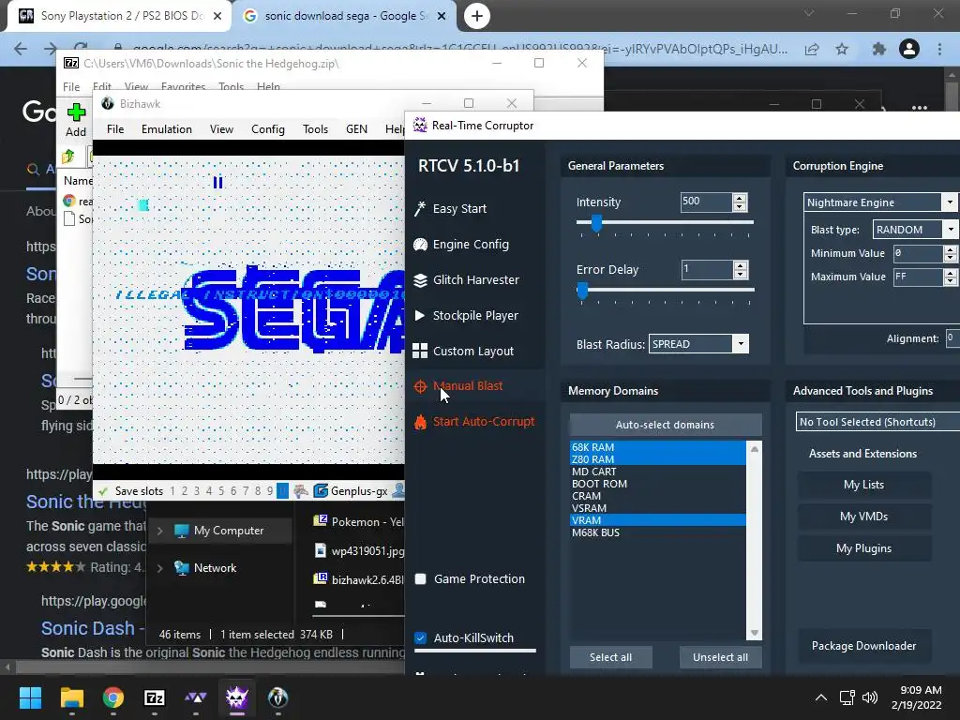Show hidden system tray icons
The height and width of the screenshot is (720, 960).
(x=821, y=697)
